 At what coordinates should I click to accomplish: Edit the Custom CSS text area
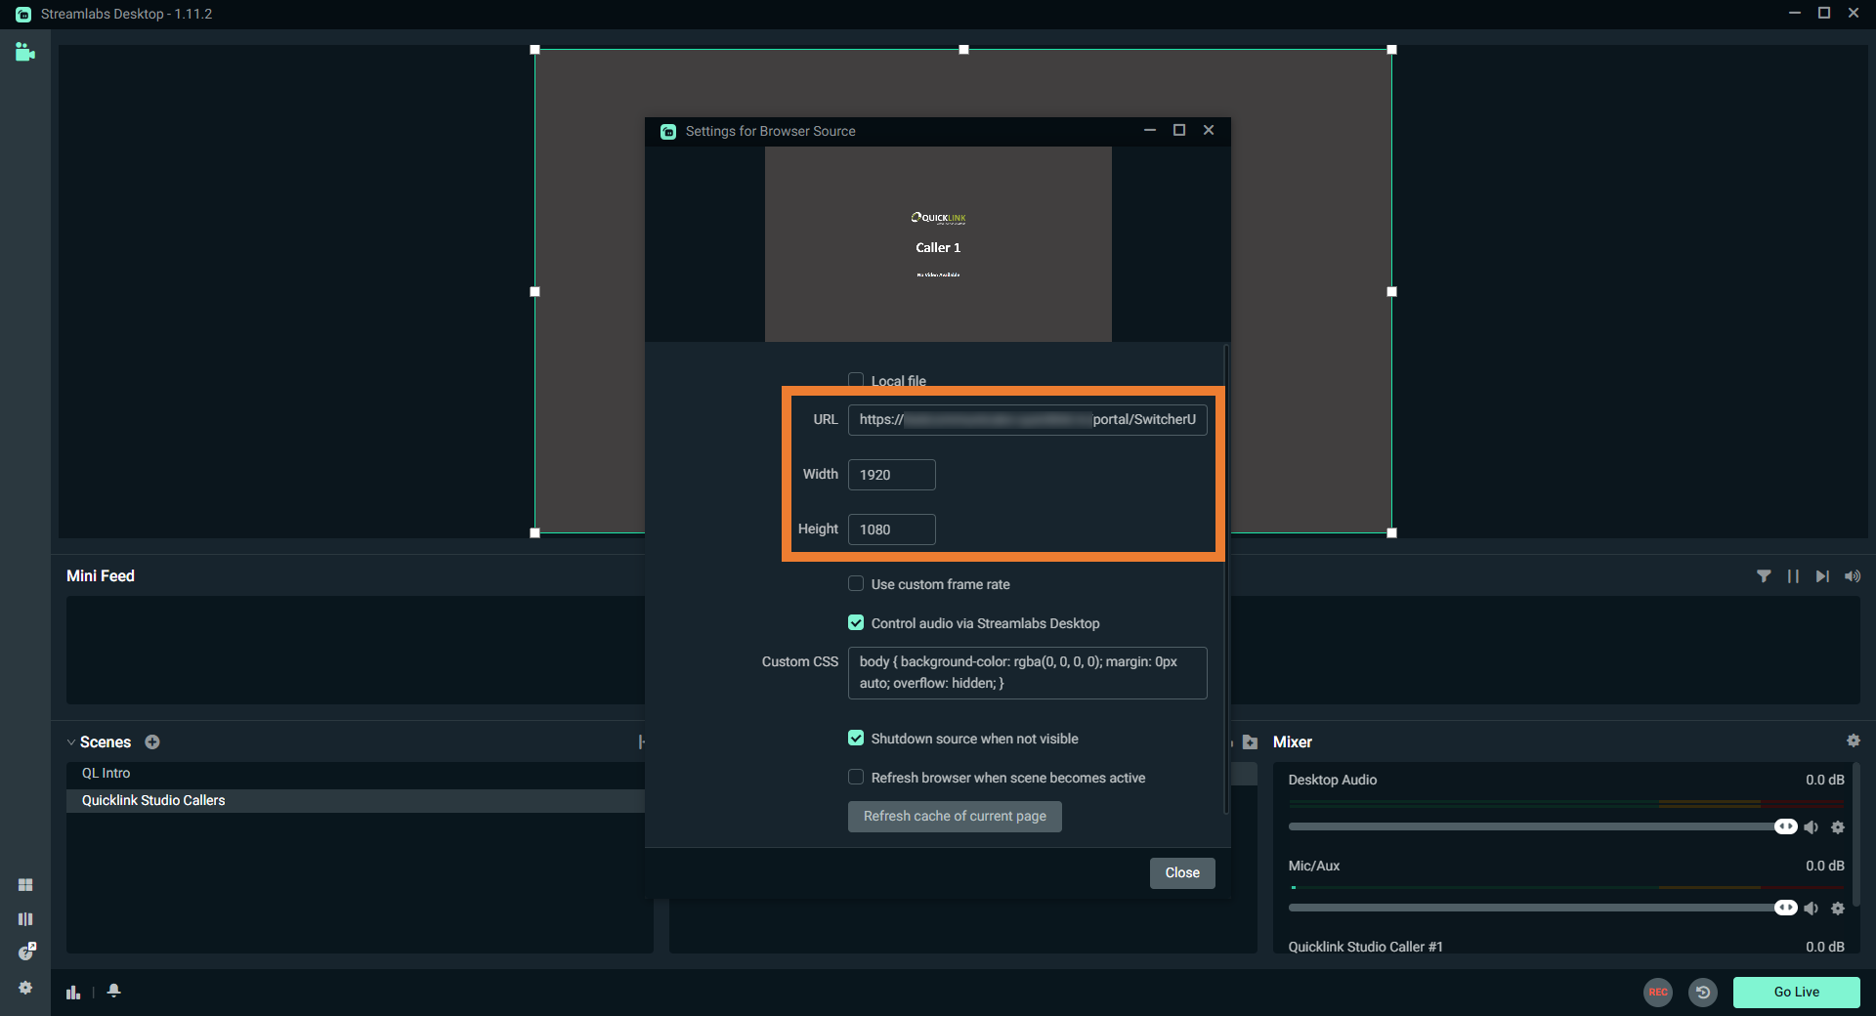point(1028,673)
